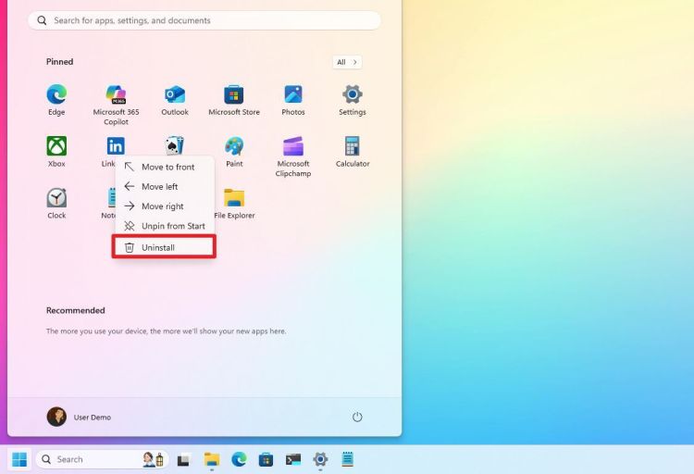Select Move to front menu item
This screenshot has width=694, height=474.
point(165,167)
